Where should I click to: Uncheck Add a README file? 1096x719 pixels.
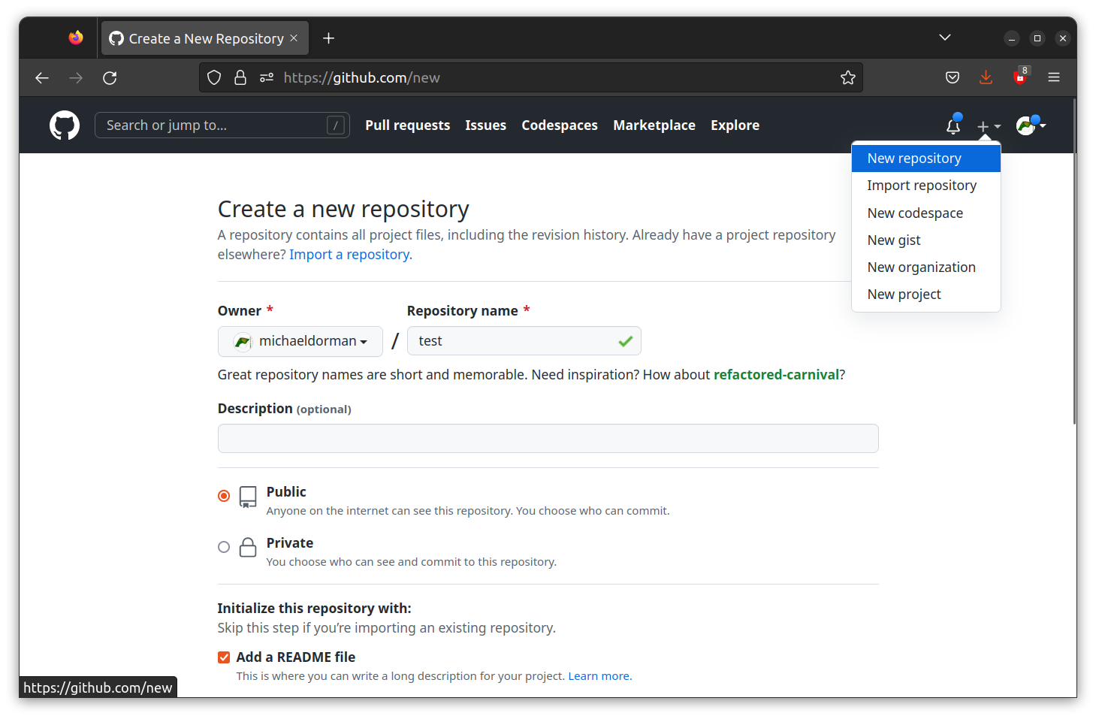pos(223,657)
